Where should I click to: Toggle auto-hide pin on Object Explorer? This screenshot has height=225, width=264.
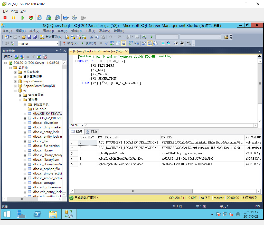point(61,51)
